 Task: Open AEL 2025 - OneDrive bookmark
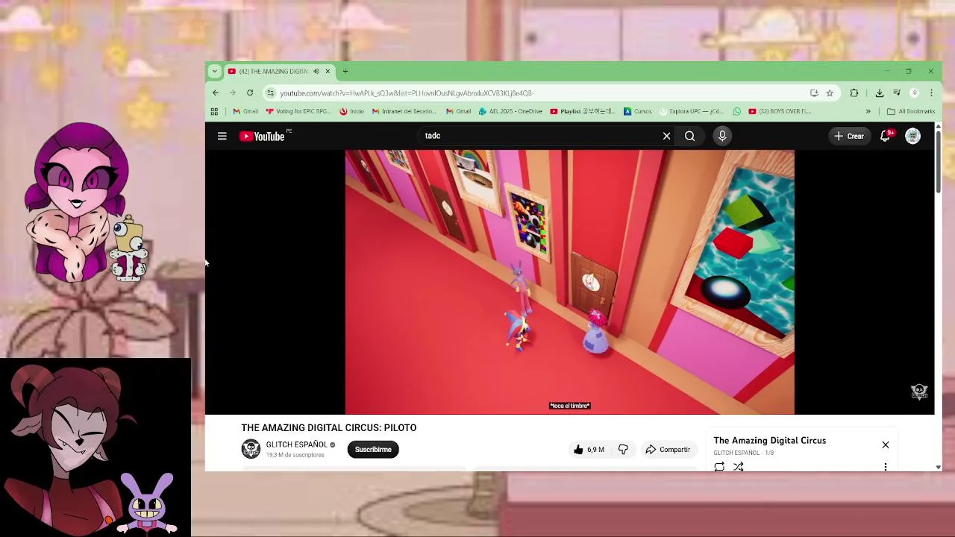click(510, 112)
